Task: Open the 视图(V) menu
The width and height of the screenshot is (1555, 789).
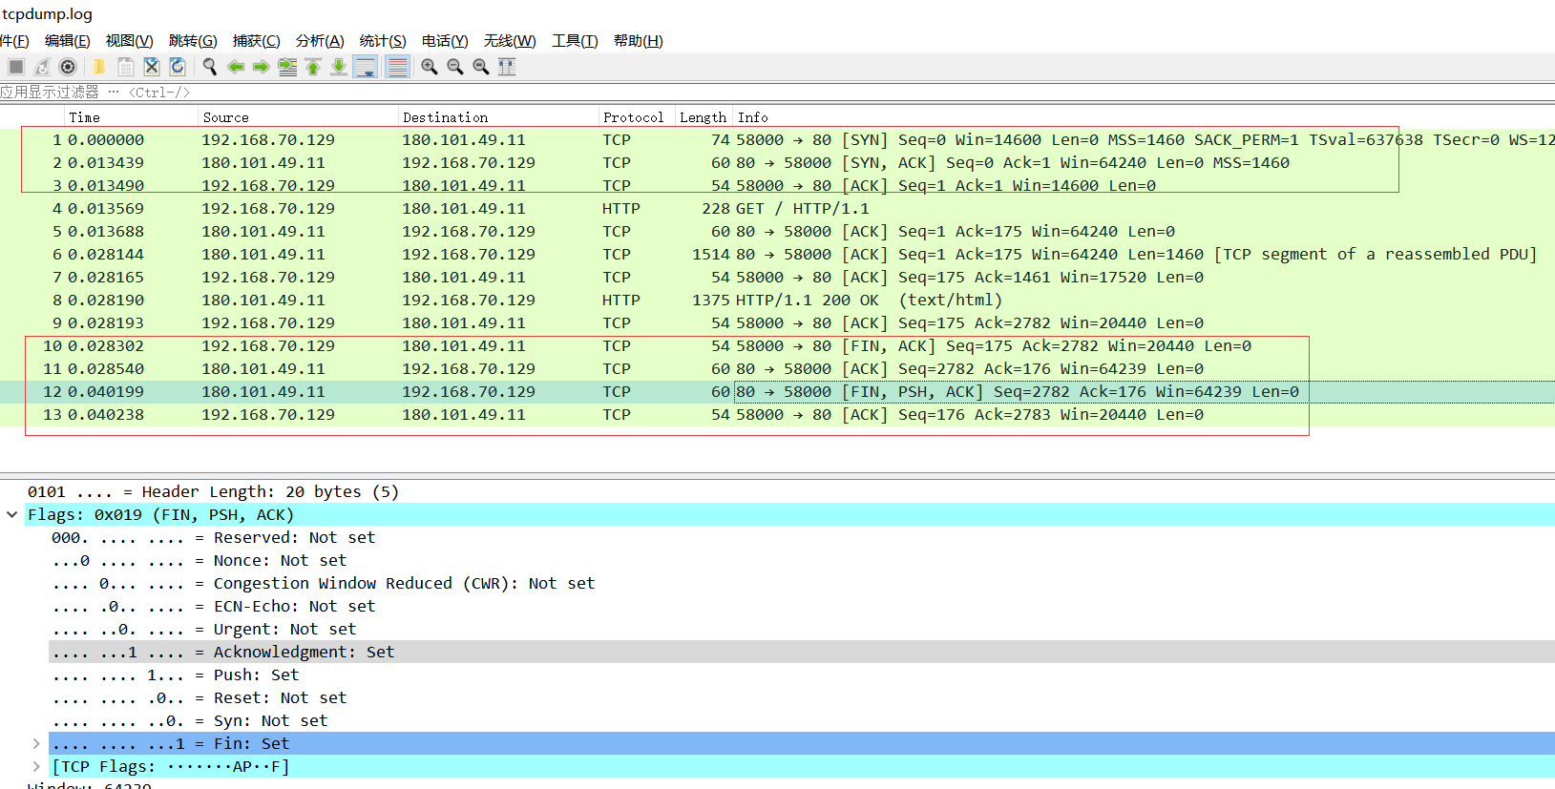Action: (x=130, y=41)
